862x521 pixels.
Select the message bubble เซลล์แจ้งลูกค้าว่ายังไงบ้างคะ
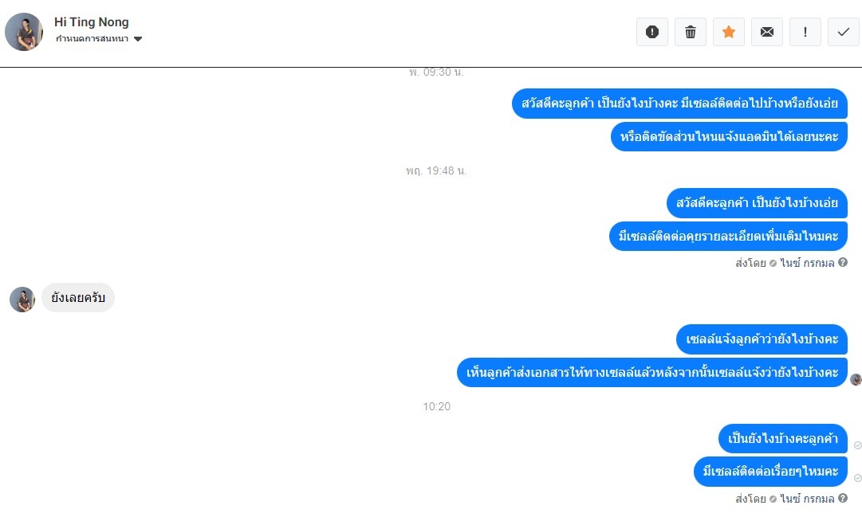(762, 339)
